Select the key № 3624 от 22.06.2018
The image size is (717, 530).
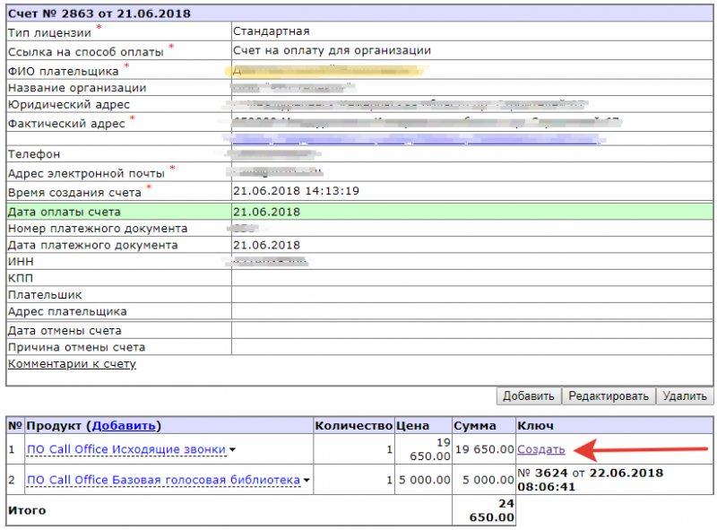591,480
